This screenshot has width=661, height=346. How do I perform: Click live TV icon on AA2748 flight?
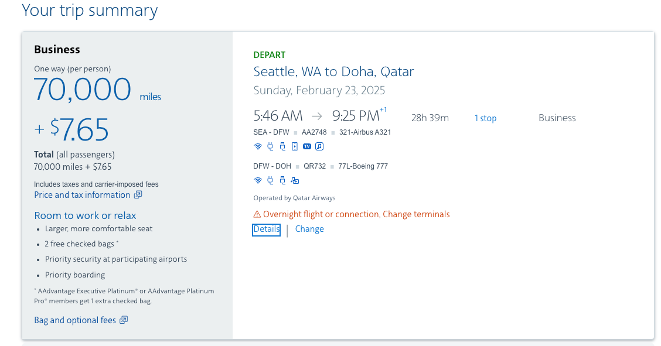[307, 146]
